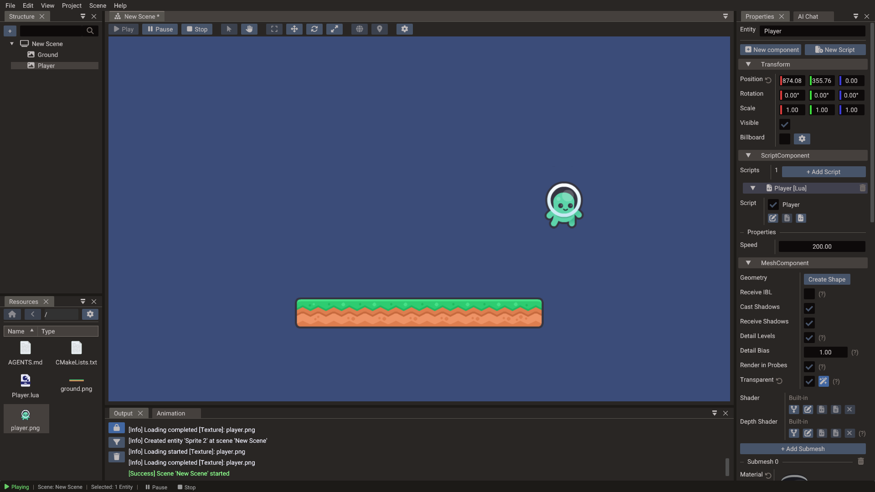Viewport: 875px width, 492px height.
Task: Click the plus add entity button
Action: [x=10, y=31]
